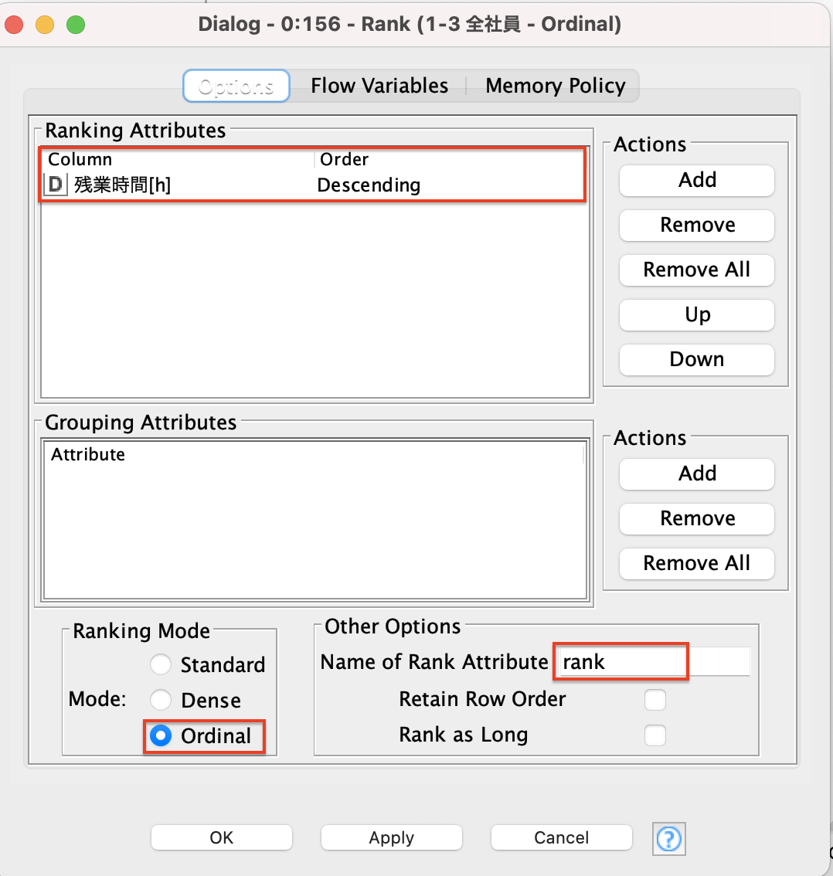Image resolution: width=833 pixels, height=876 pixels.
Task: Close the dialog with red window button
Action: (14, 25)
